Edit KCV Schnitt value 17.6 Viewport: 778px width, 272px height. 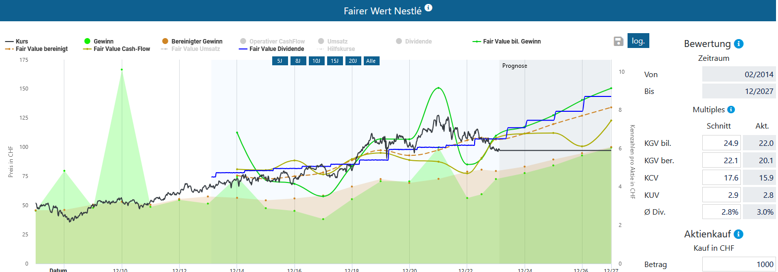pos(722,178)
